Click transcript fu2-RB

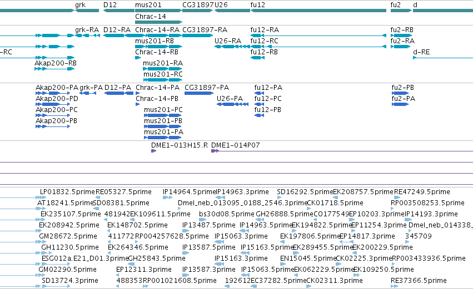(402, 30)
